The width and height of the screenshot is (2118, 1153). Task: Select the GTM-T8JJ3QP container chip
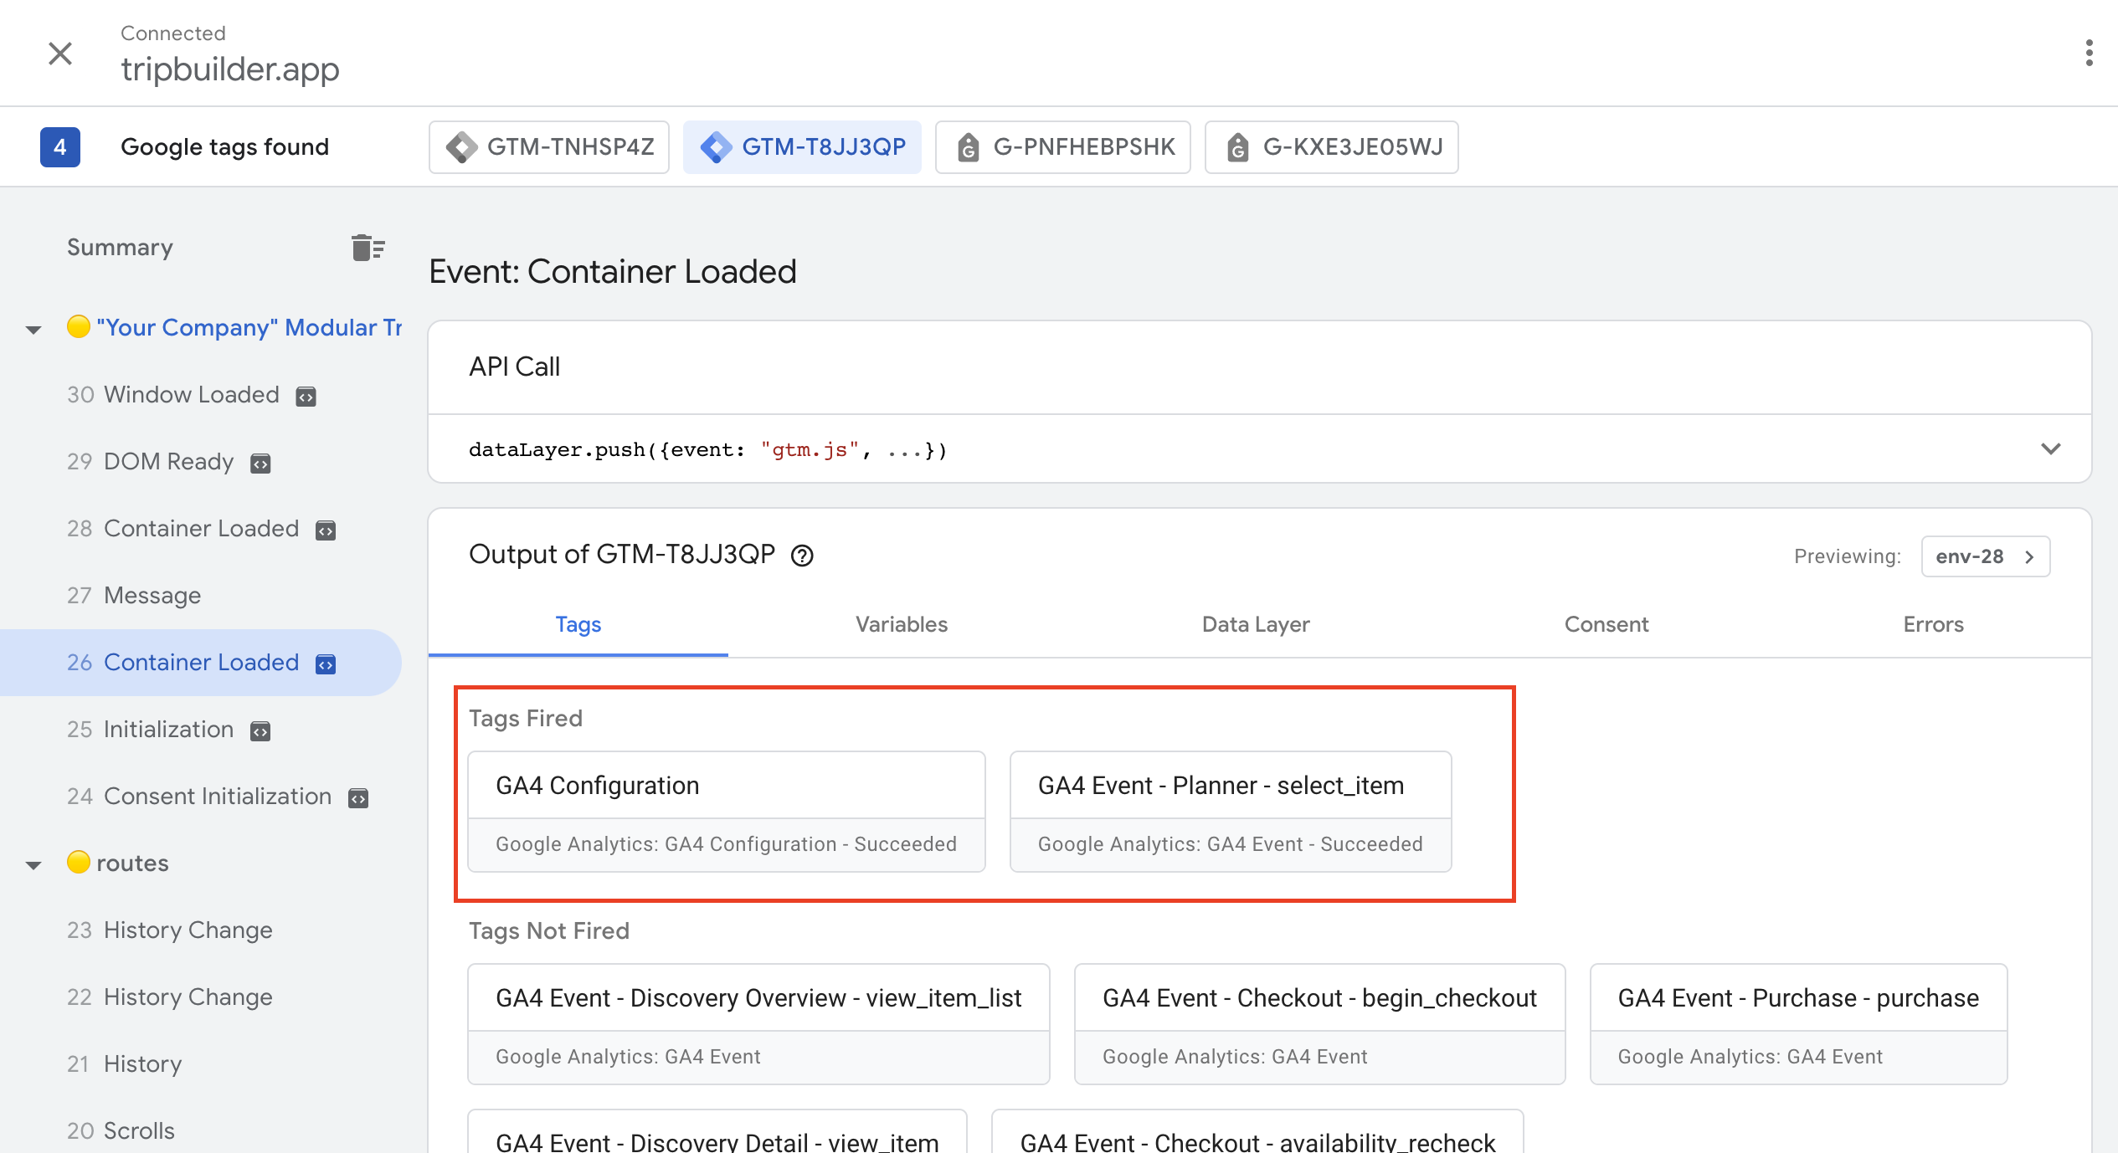(x=802, y=147)
